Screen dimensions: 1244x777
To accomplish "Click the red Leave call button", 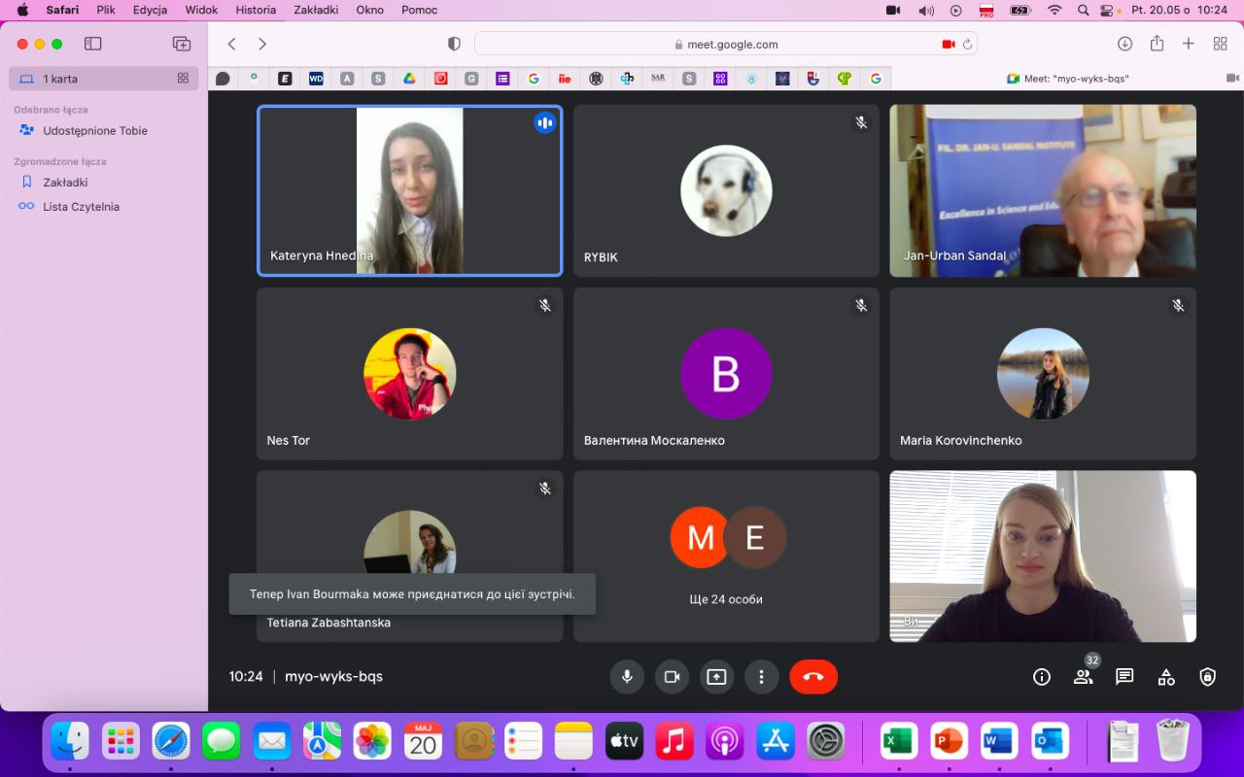I will click(x=813, y=677).
